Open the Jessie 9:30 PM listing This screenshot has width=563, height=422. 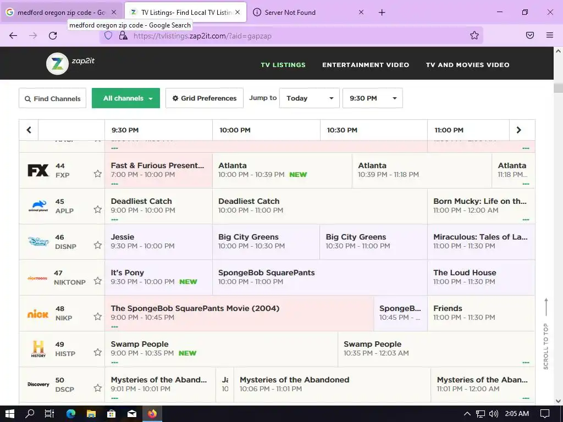point(158,242)
